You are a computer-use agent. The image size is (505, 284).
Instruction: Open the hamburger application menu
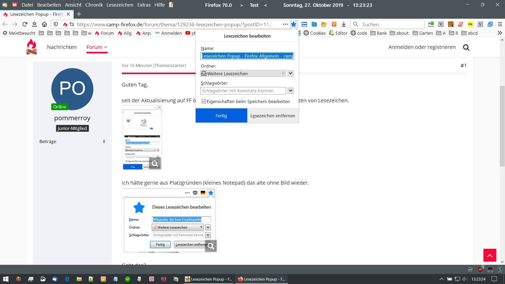coord(500,24)
